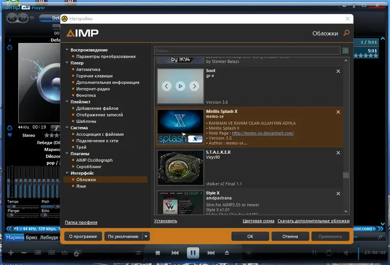Image resolution: width=390 pixels, height=265 pixels.
Task: Collapse the Воспроизведение tree section
Action: coord(67,50)
